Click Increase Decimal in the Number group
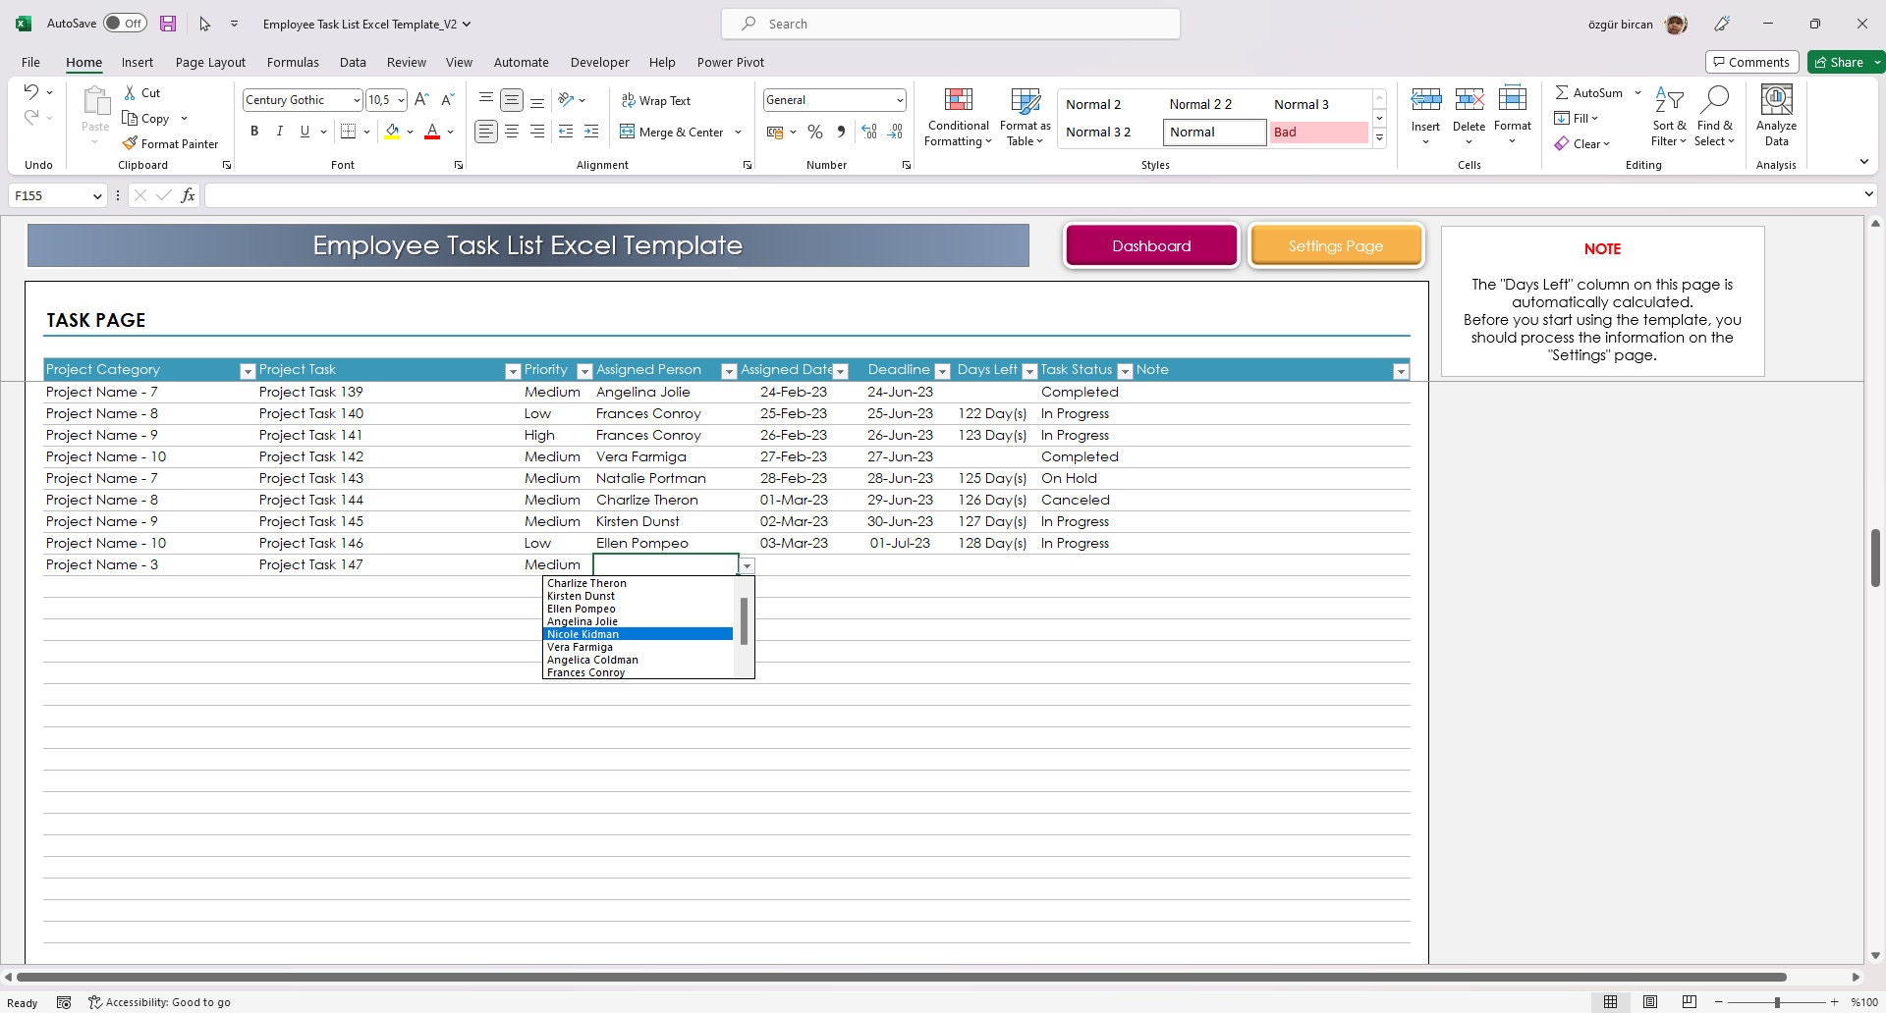This screenshot has height=1013, width=1886. [869, 131]
